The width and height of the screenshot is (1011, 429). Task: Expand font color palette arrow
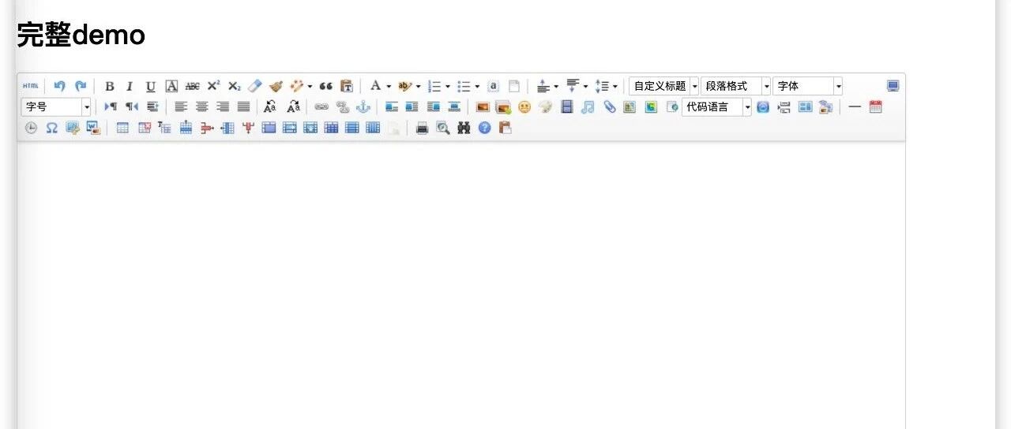389,86
